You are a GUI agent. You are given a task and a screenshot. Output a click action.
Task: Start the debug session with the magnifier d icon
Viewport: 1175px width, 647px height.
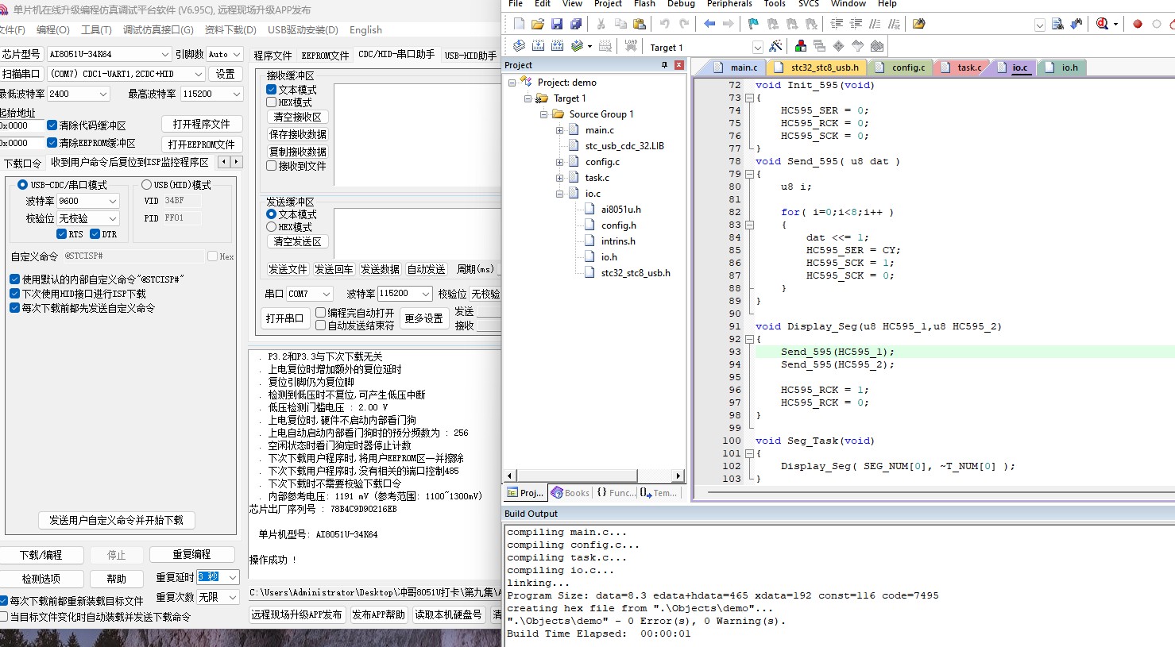pos(1102,24)
